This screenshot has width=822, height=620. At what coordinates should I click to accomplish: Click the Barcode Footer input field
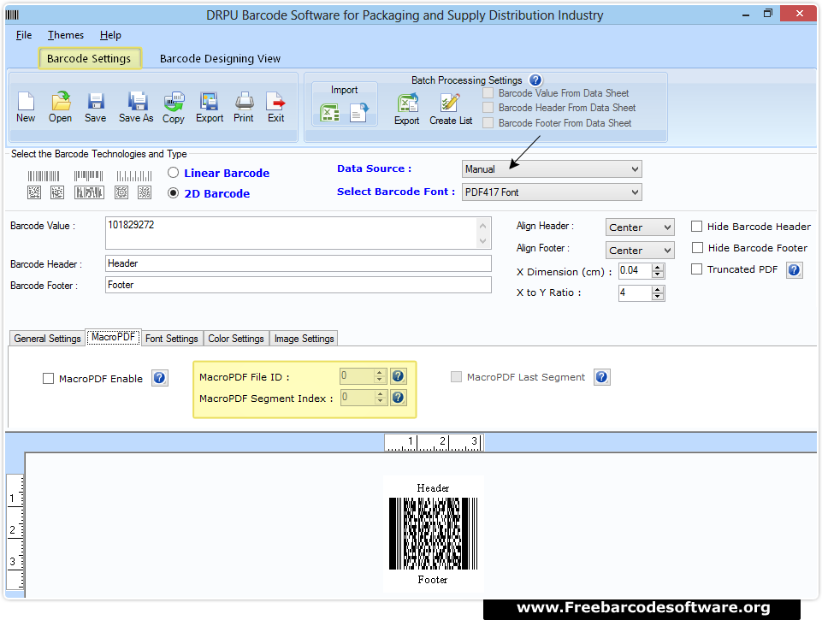click(x=298, y=285)
